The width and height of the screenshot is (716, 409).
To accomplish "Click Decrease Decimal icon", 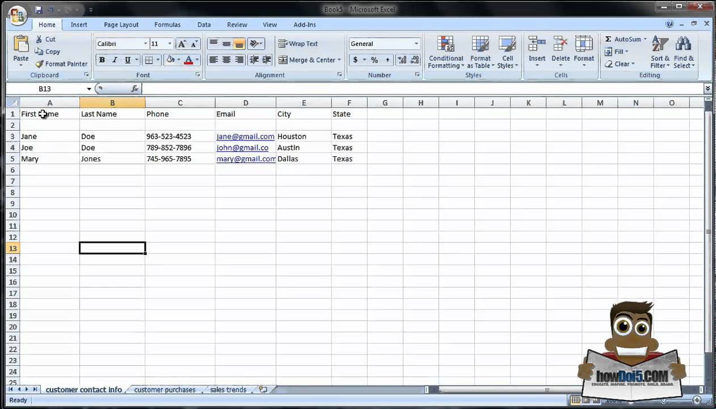I will [415, 60].
